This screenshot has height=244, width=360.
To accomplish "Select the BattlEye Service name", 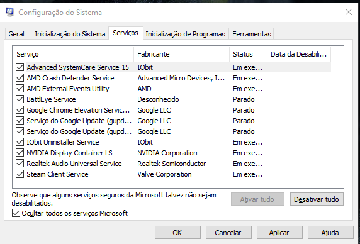I will [x=51, y=99].
